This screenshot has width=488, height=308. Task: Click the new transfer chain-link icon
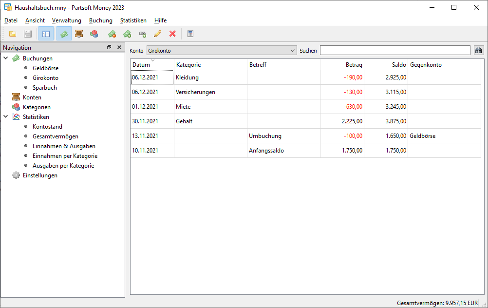tap(142, 34)
